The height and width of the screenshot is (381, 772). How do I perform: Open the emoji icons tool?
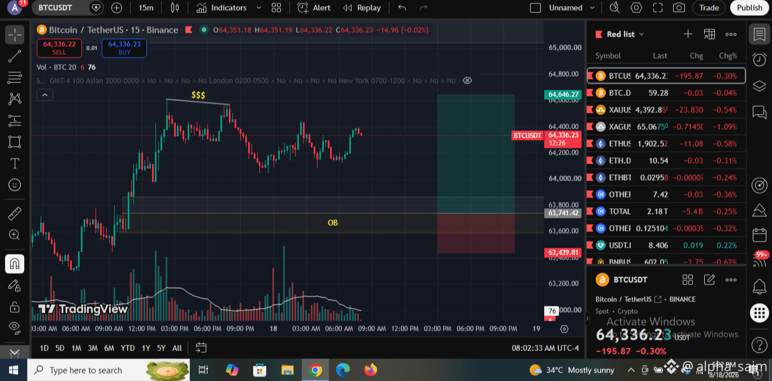(15, 185)
